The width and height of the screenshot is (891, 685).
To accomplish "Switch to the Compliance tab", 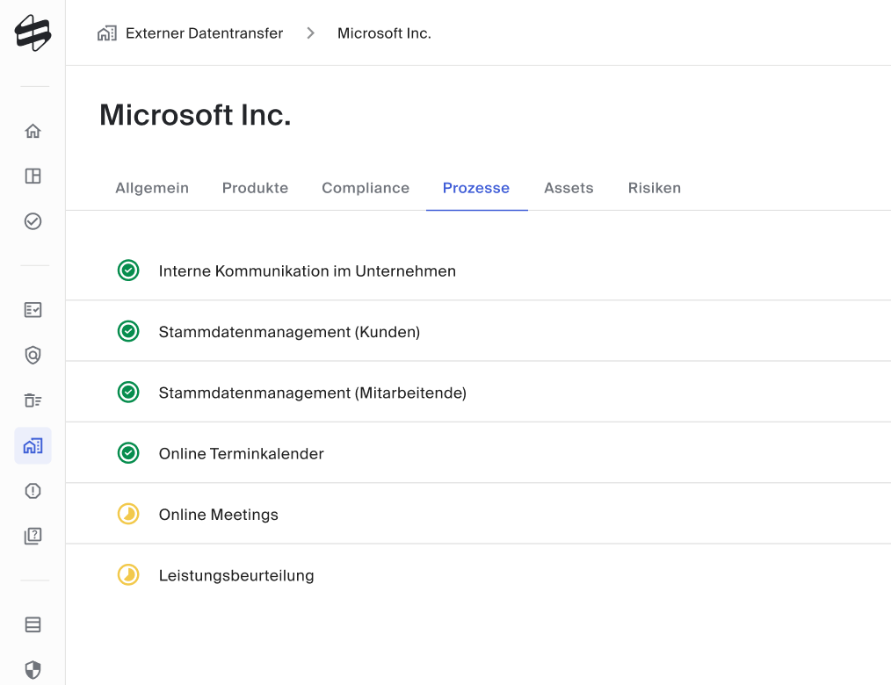I will coord(366,188).
